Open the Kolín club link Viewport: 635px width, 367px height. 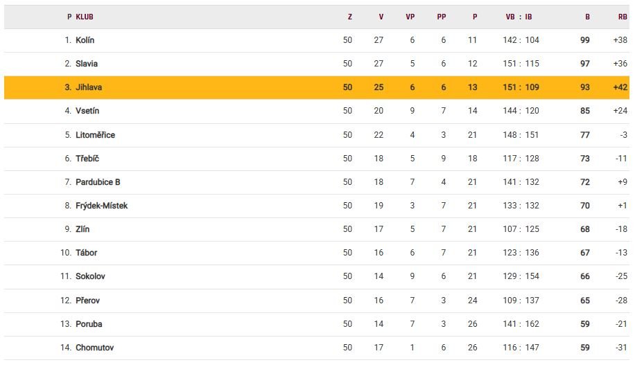coord(85,40)
